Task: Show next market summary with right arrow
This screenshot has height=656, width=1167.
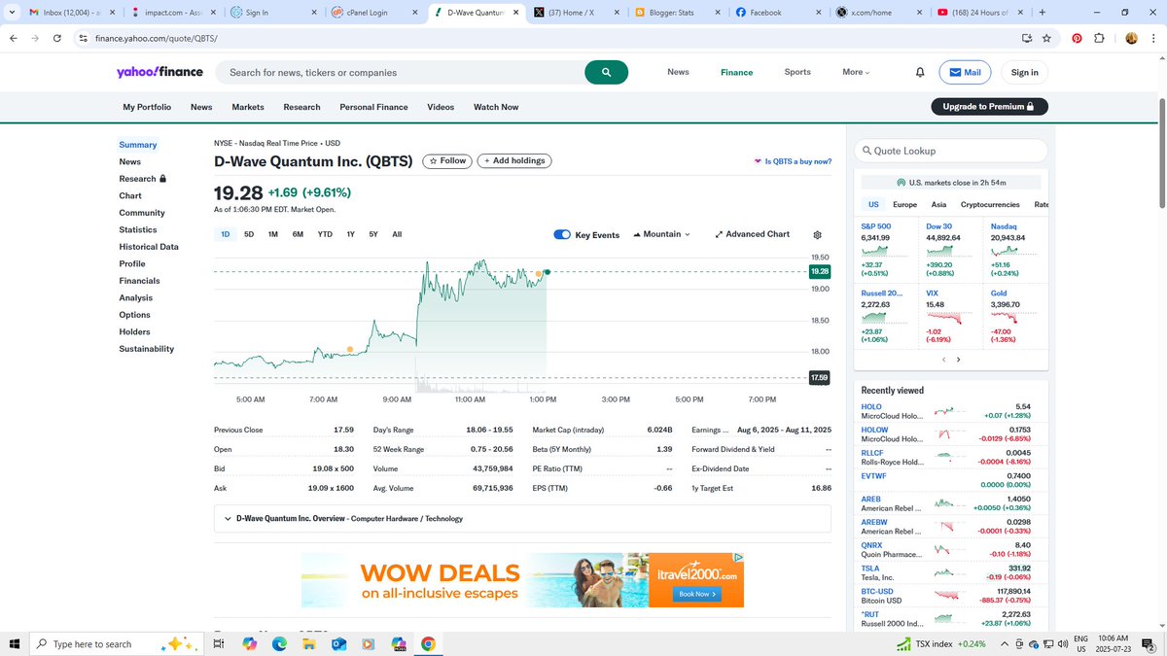Action: coord(958,360)
